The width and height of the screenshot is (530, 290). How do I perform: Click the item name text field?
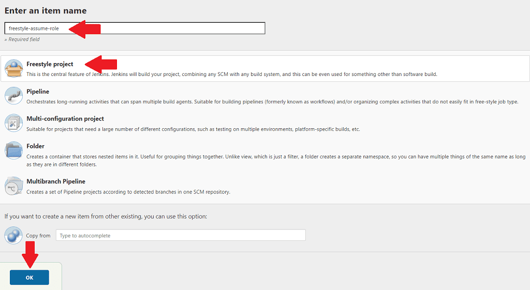click(171, 28)
